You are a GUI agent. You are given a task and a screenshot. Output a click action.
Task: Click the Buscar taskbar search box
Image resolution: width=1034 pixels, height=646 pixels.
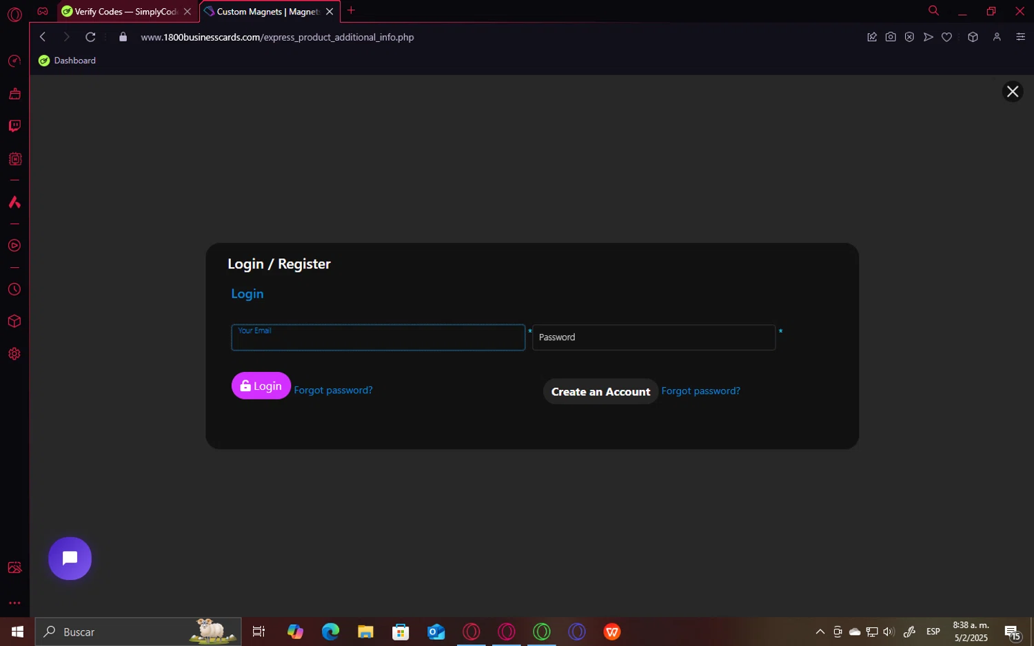pyautogui.click(x=138, y=632)
